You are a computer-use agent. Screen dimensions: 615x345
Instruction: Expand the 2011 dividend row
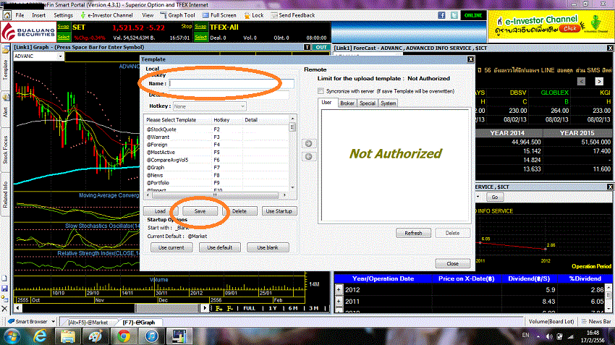[339, 302]
